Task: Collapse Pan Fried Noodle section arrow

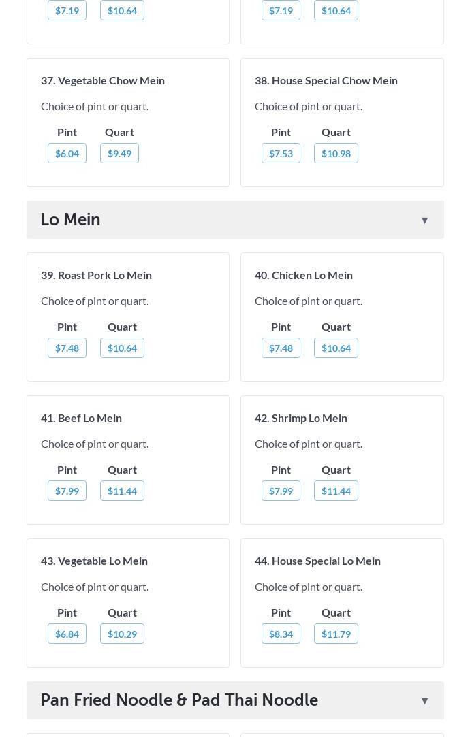Action: coord(424,700)
